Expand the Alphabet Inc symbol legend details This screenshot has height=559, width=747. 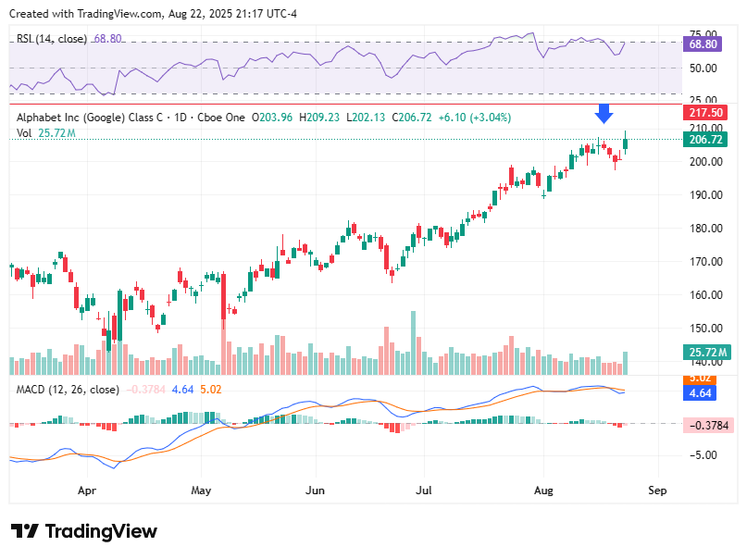pos(83,118)
